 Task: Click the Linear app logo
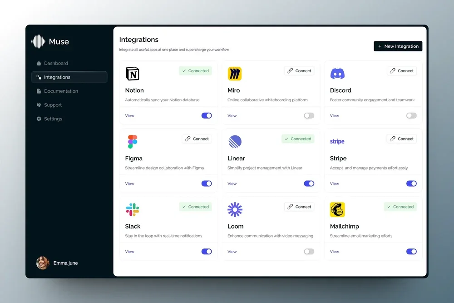tap(235, 142)
